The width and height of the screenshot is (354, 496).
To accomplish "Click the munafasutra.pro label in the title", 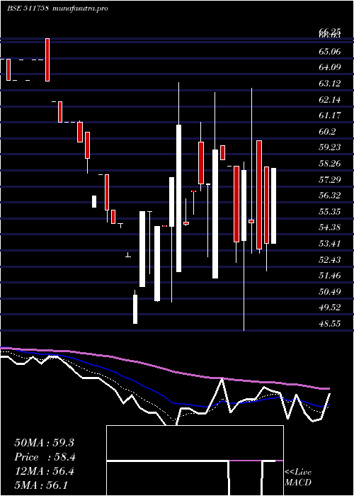I will (80, 9).
